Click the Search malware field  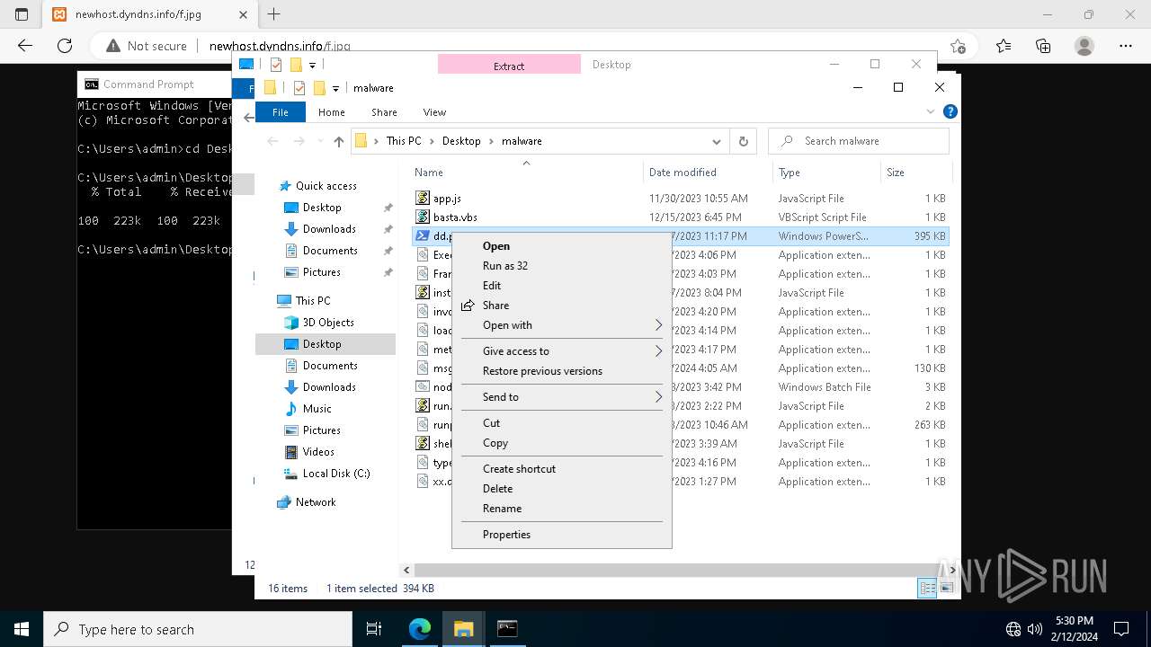coord(859,141)
